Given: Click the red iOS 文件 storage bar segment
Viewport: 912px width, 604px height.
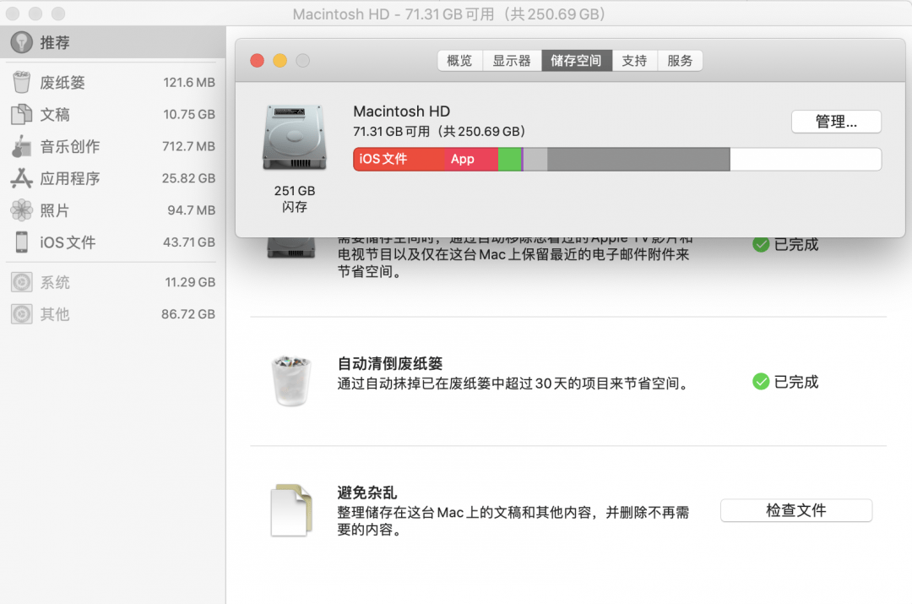Looking at the screenshot, I should point(399,159).
